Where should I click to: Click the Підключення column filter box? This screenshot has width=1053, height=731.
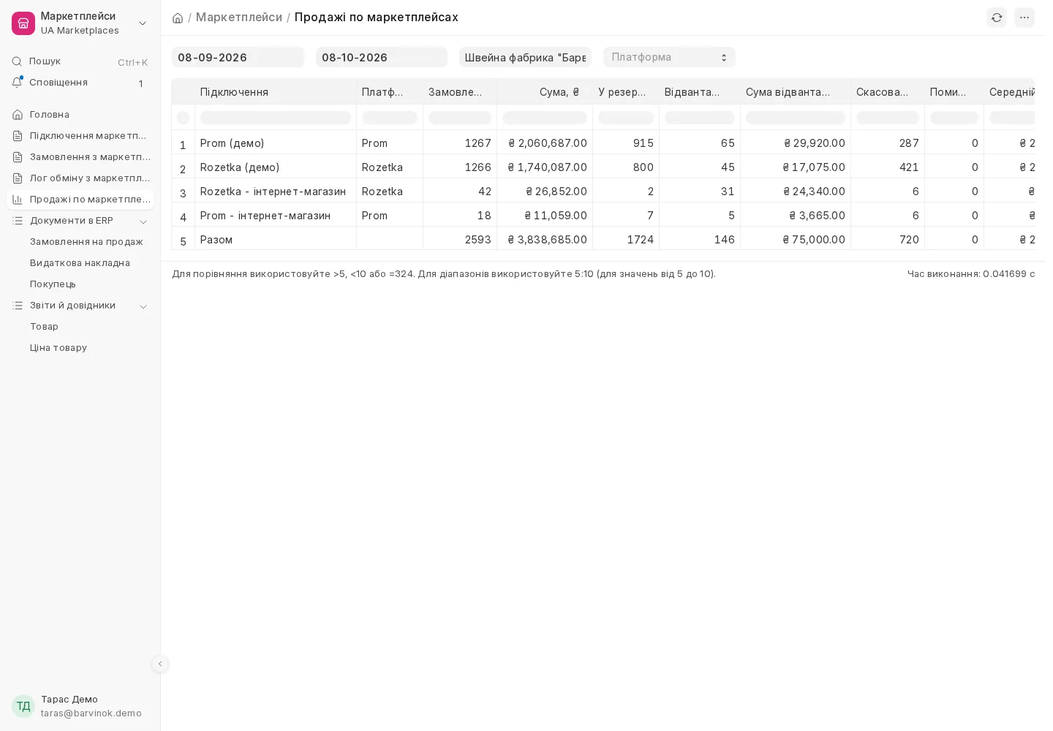(x=276, y=118)
